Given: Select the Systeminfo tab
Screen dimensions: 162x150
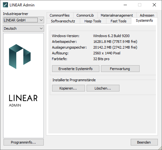Looking at the screenshot, I should [144, 20].
